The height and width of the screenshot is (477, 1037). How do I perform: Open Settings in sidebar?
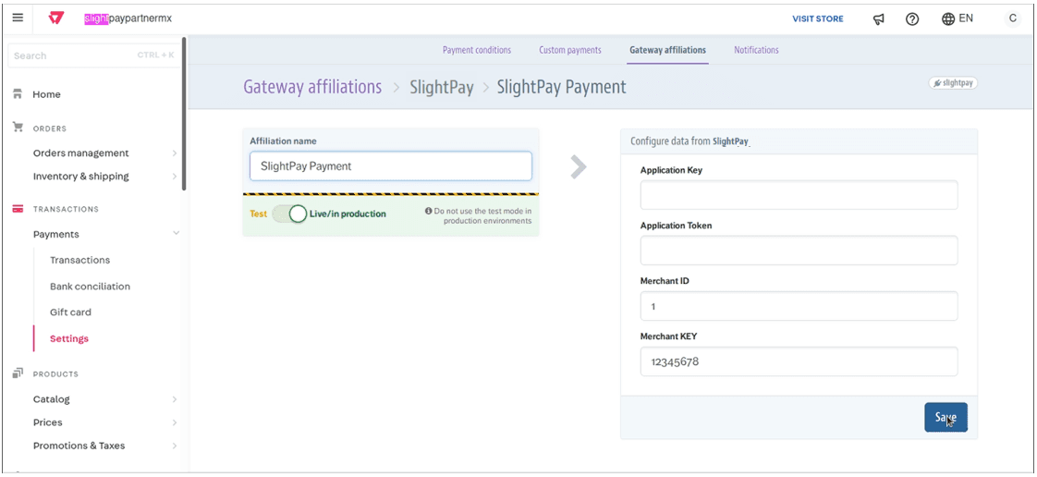[69, 338]
